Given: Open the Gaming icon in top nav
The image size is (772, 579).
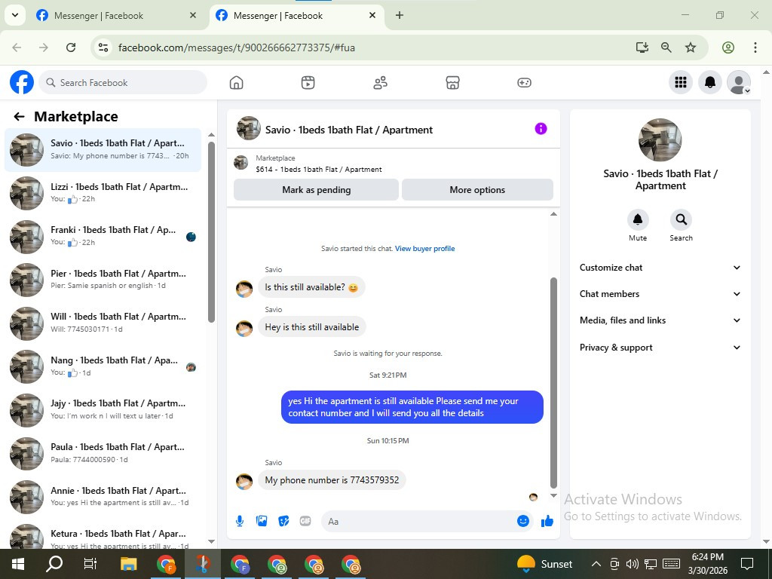Looking at the screenshot, I should click(524, 83).
